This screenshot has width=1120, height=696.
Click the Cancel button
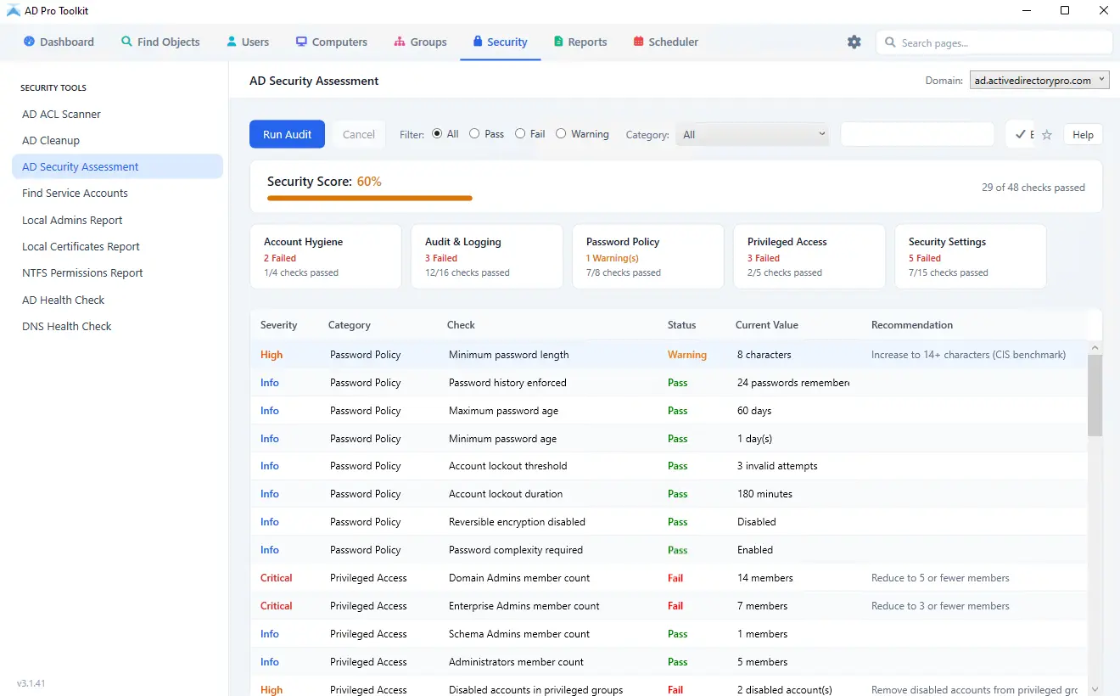point(359,134)
